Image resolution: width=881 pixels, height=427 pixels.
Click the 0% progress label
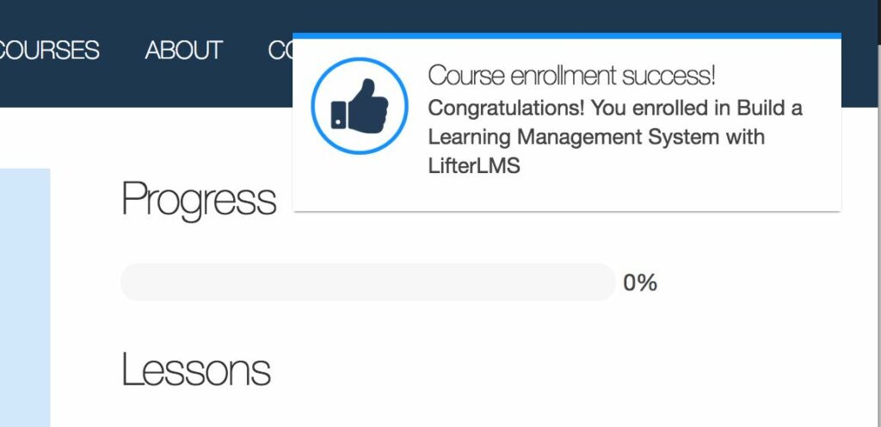pos(640,282)
